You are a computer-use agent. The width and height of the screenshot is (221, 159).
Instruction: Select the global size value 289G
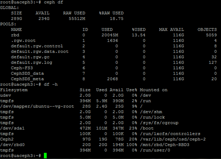(x=16, y=18)
